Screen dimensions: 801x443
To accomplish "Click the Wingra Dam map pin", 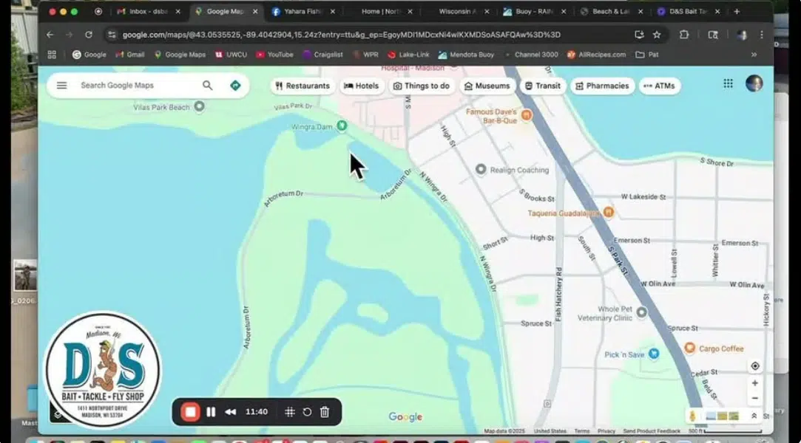I will click(x=342, y=126).
